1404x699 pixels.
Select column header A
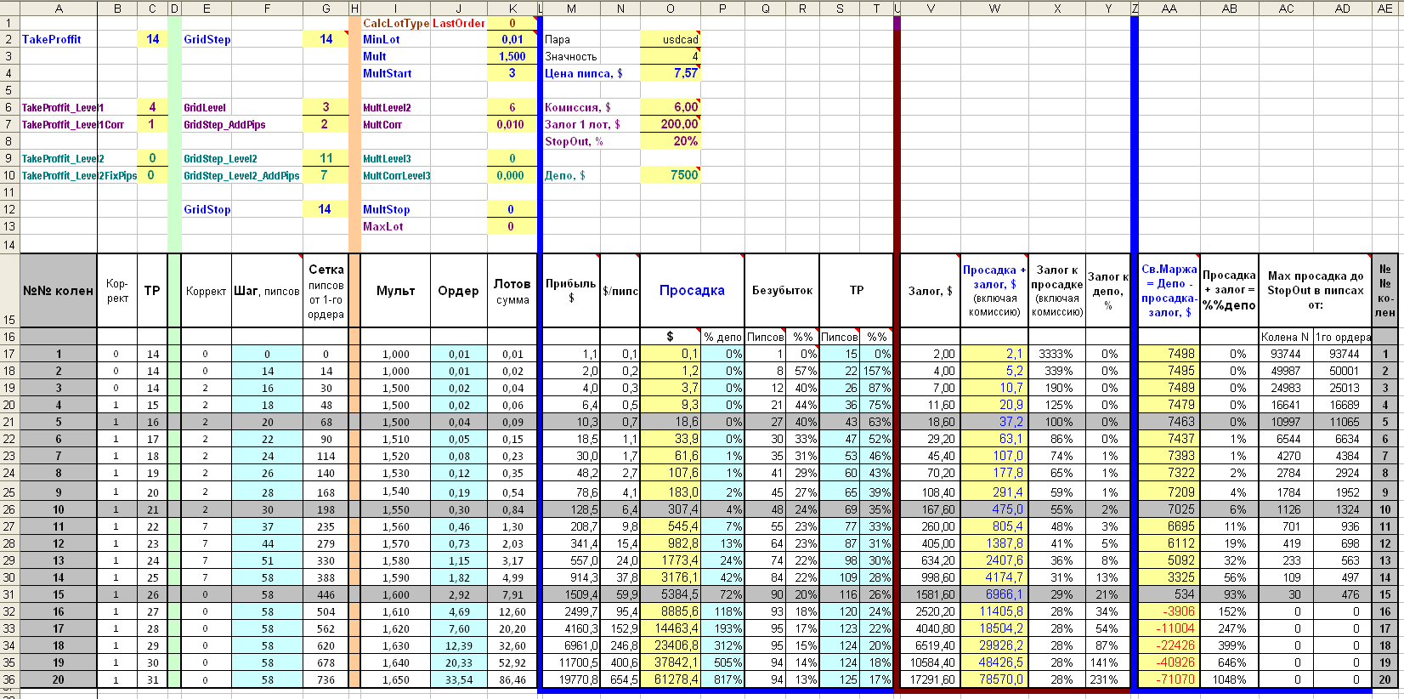pyautogui.click(x=59, y=9)
